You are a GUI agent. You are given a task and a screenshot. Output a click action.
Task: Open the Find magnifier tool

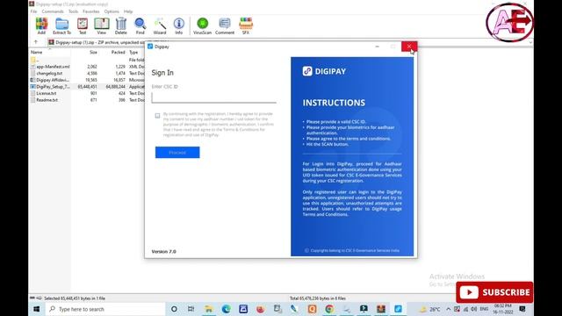(x=140, y=26)
